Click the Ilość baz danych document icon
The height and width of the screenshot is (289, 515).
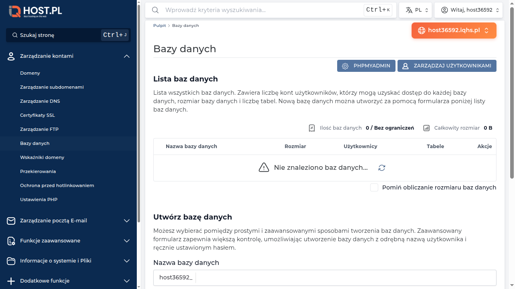click(x=312, y=128)
